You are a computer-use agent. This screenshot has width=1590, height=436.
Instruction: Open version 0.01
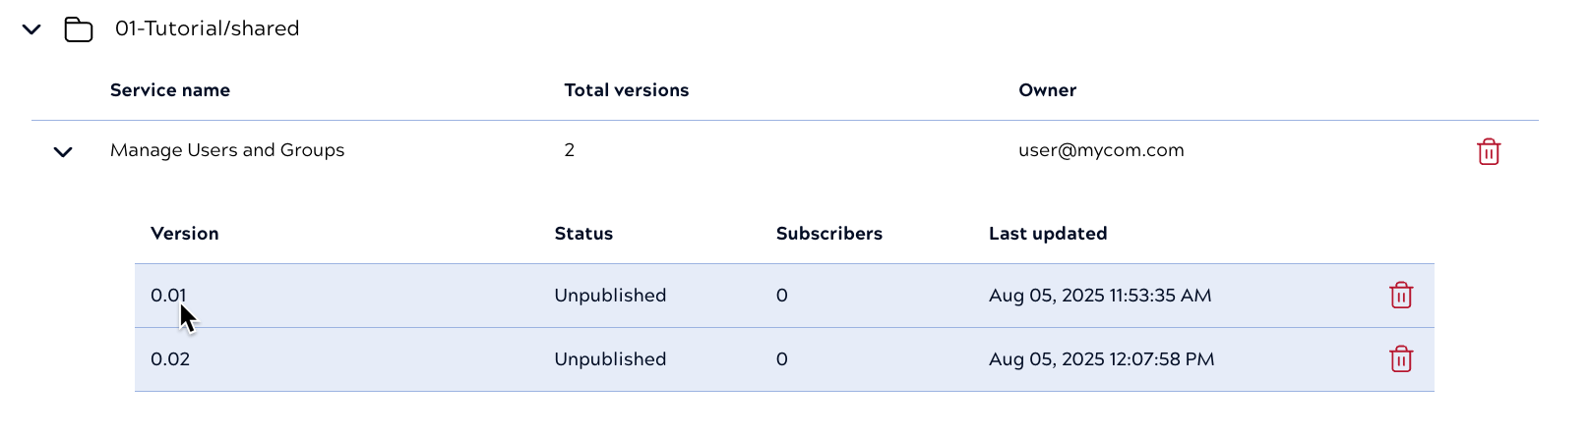click(168, 296)
